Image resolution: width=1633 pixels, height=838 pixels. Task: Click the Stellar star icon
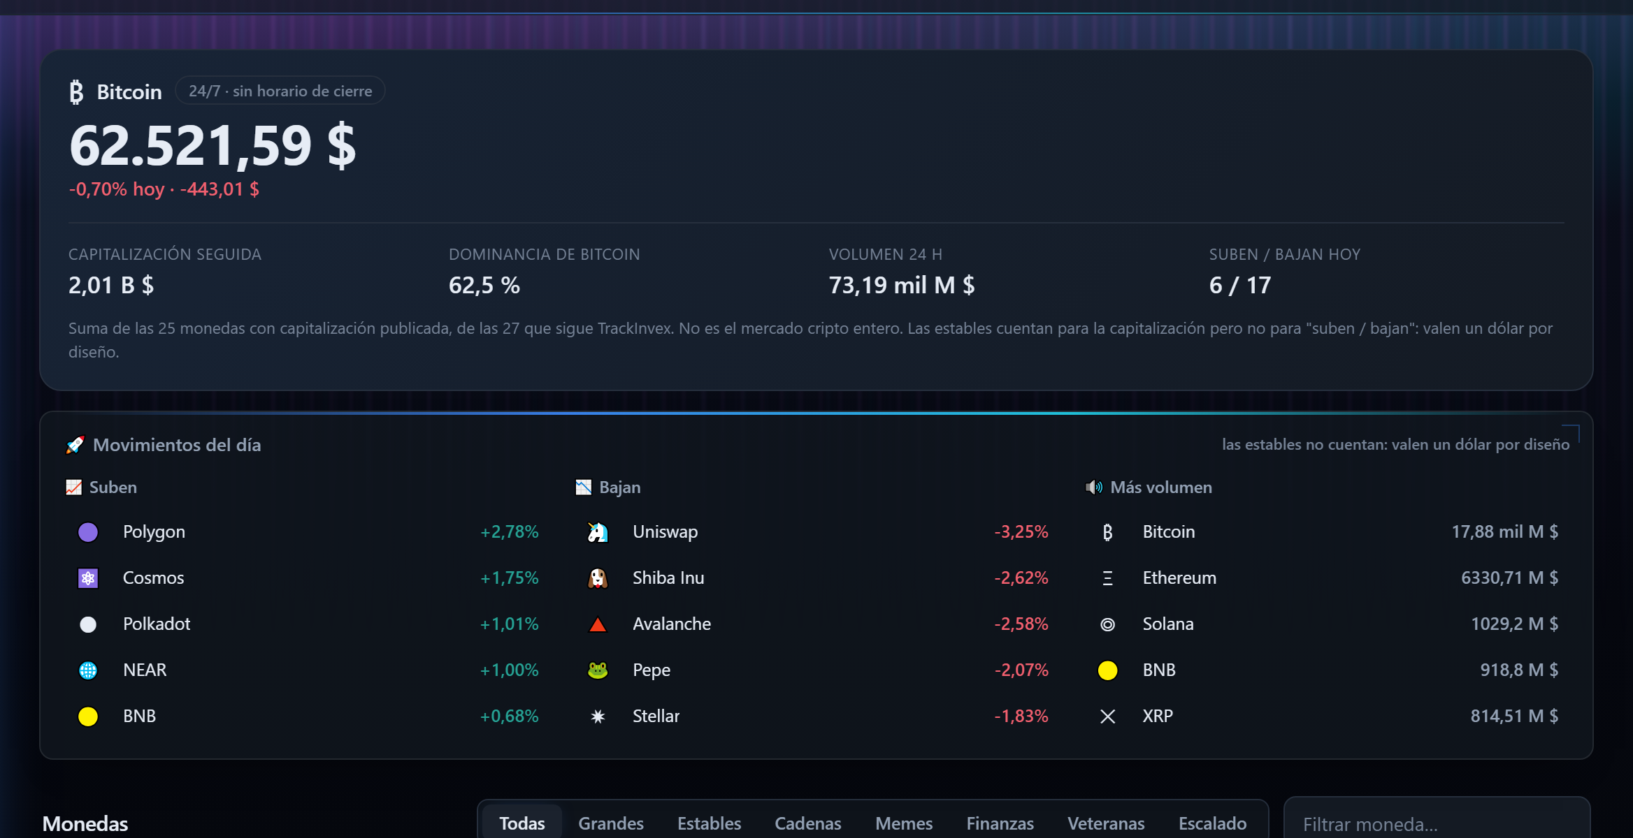coord(598,716)
